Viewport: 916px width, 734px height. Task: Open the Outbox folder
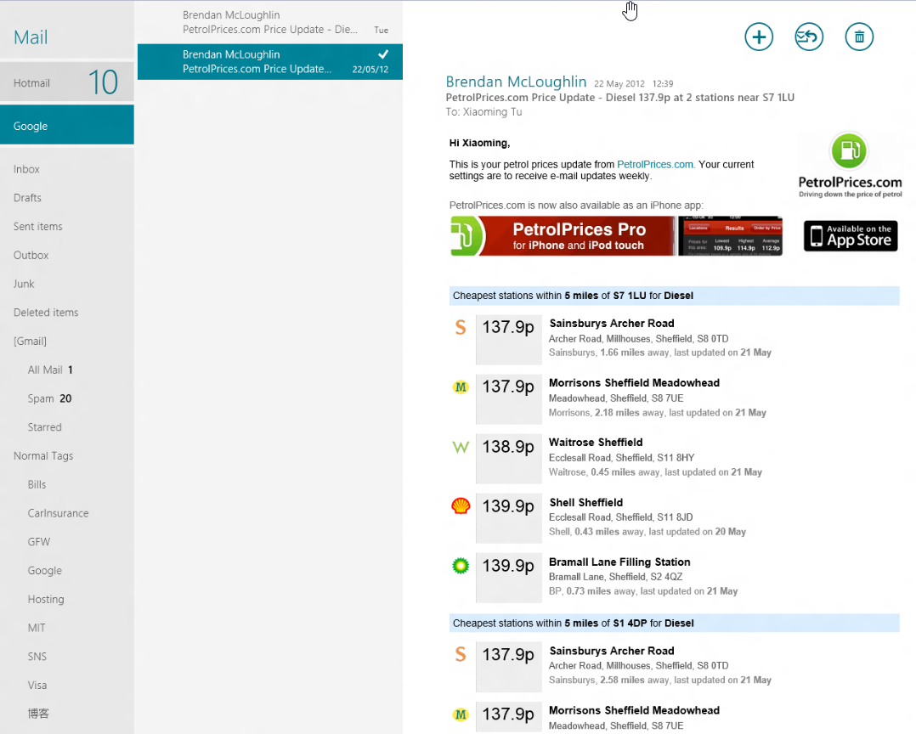pos(31,255)
